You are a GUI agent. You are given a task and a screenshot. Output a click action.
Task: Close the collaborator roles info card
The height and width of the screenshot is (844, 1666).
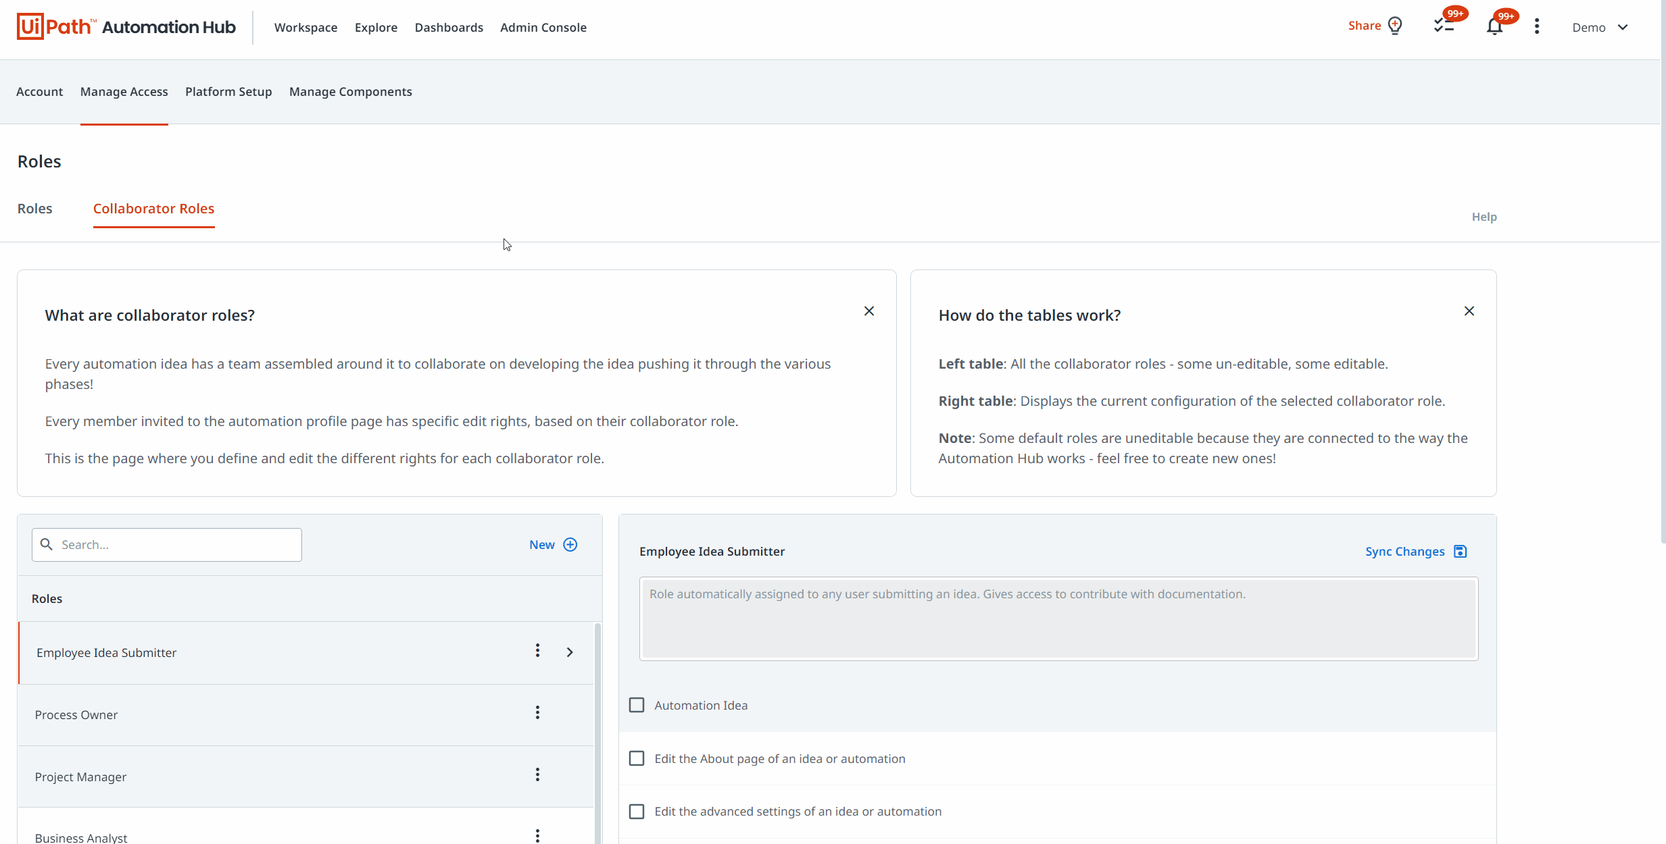click(869, 311)
